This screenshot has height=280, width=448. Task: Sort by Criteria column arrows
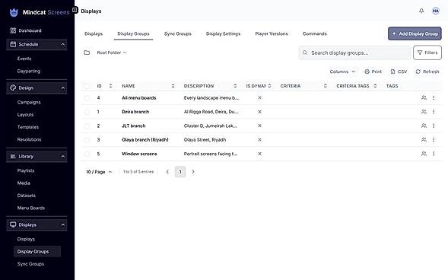pos(325,86)
